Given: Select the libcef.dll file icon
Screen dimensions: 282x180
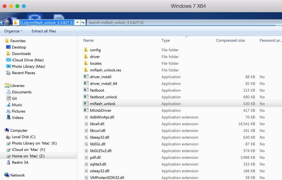Looking at the screenshot, I should (x=86, y=124).
